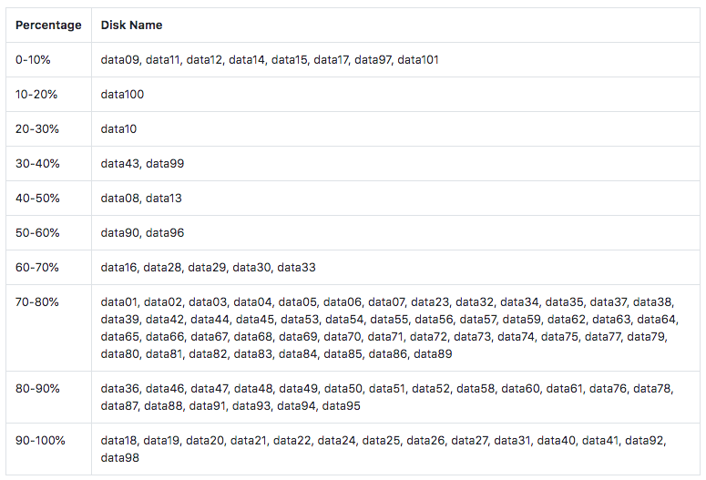
Task: Click the disk list starting with data09
Action: 270,60
